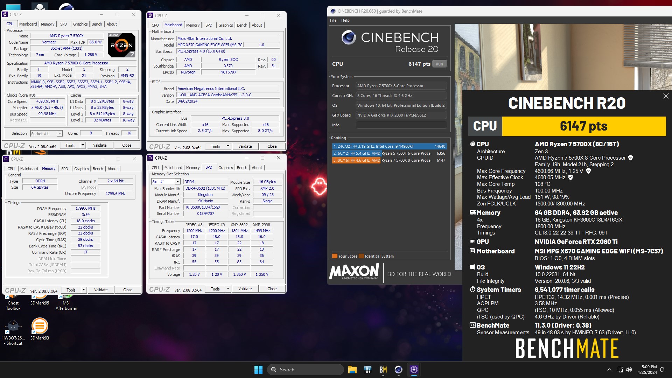Switch to Memory tab in CPU window
This screenshot has width=672, height=378.
point(48,24)
